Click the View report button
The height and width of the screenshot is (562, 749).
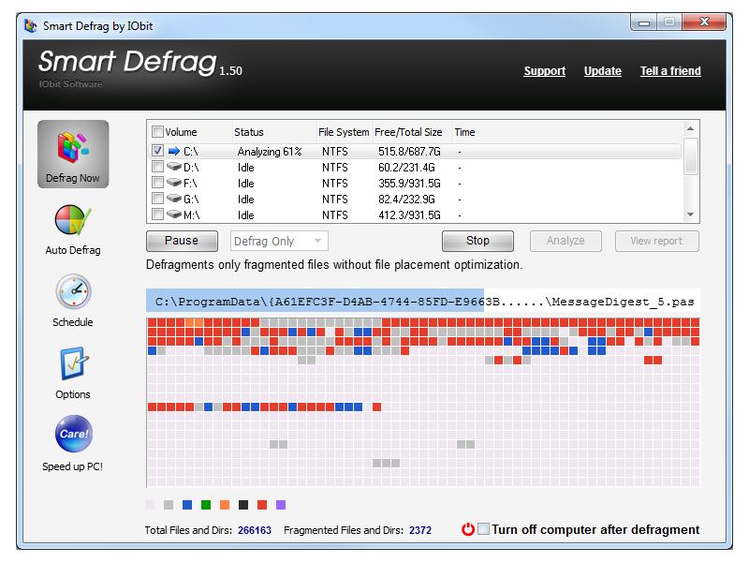tap(657, 241)
